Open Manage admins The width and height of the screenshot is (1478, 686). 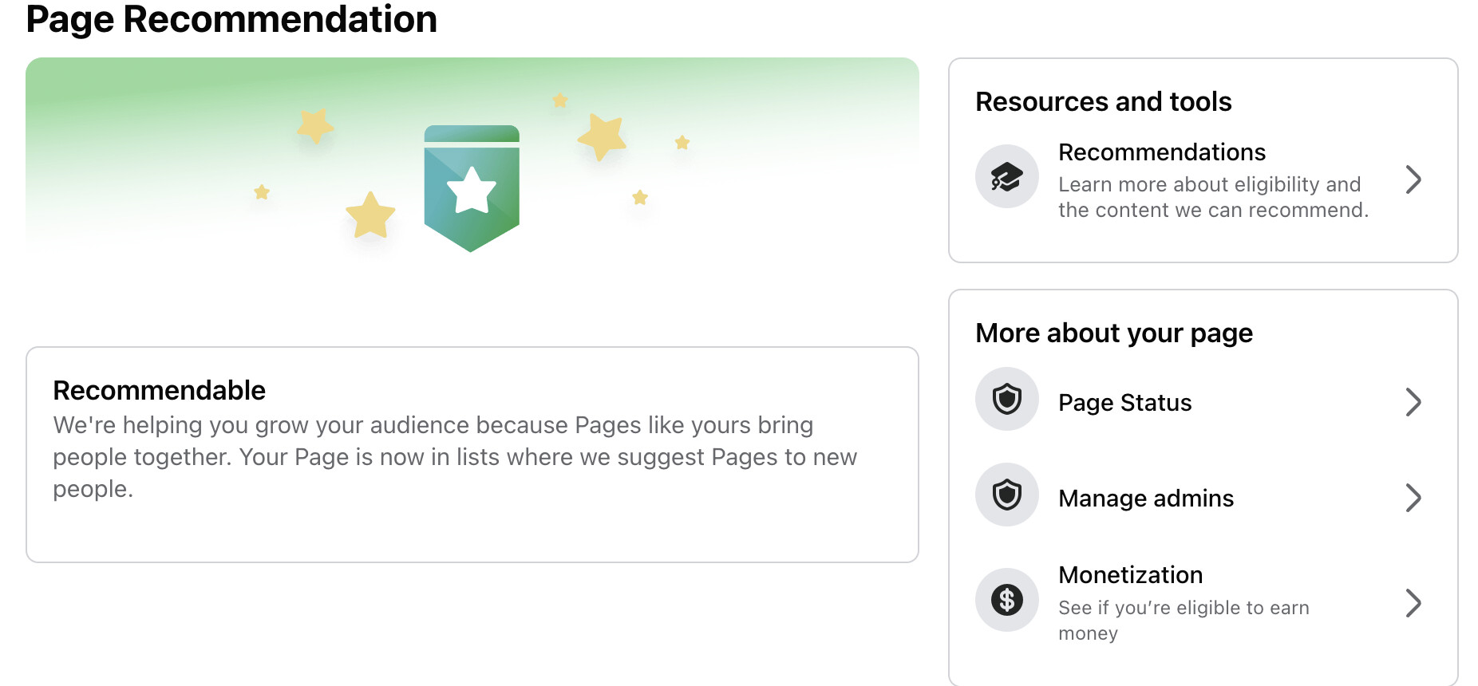click(1146, 499)
